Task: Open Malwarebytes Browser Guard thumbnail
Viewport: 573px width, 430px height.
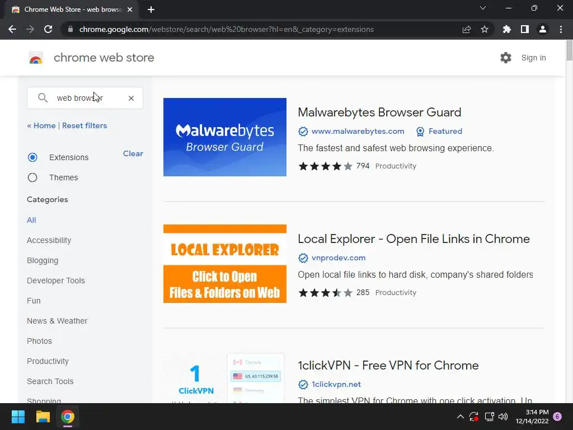Action: click(225, 137)
